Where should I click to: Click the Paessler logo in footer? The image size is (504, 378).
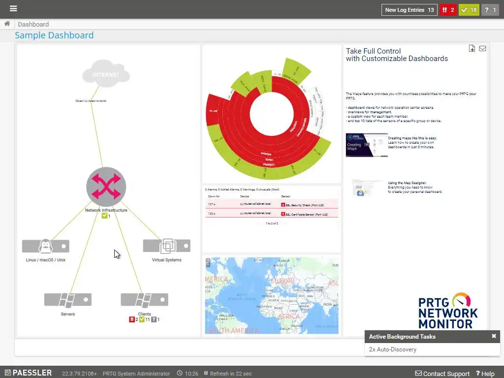pyautogui.click(x=28, y=373)
